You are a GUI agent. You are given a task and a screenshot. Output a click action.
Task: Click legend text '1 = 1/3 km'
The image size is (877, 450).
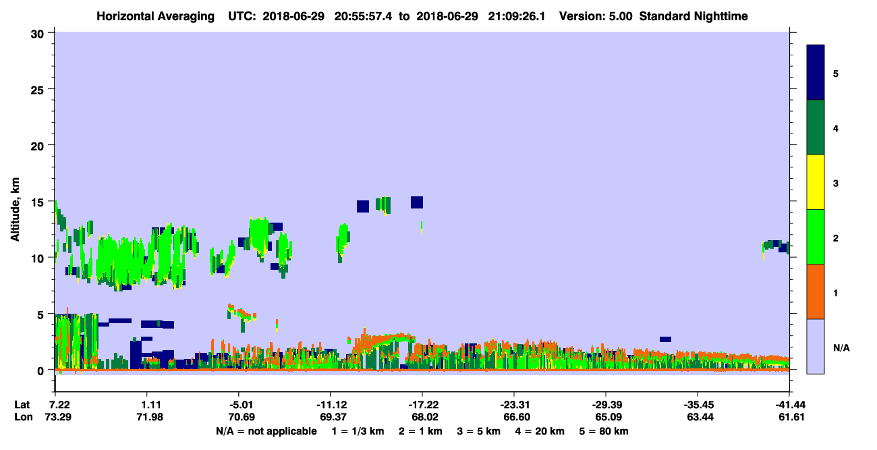tap(358, 431)
